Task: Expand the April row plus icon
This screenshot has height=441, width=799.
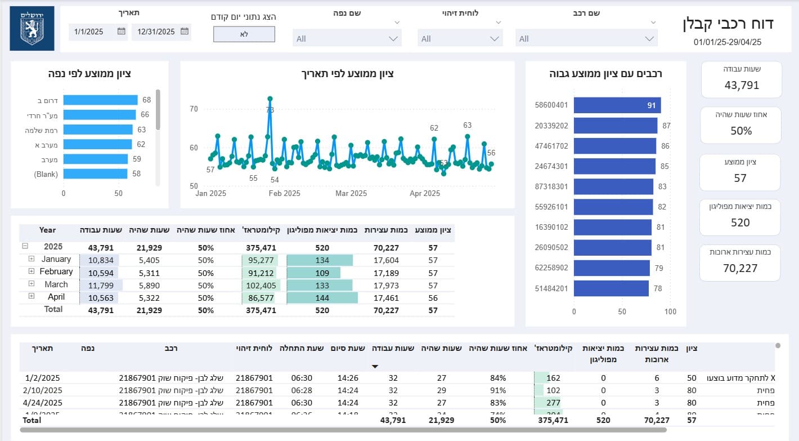Action: coord(32,296)
